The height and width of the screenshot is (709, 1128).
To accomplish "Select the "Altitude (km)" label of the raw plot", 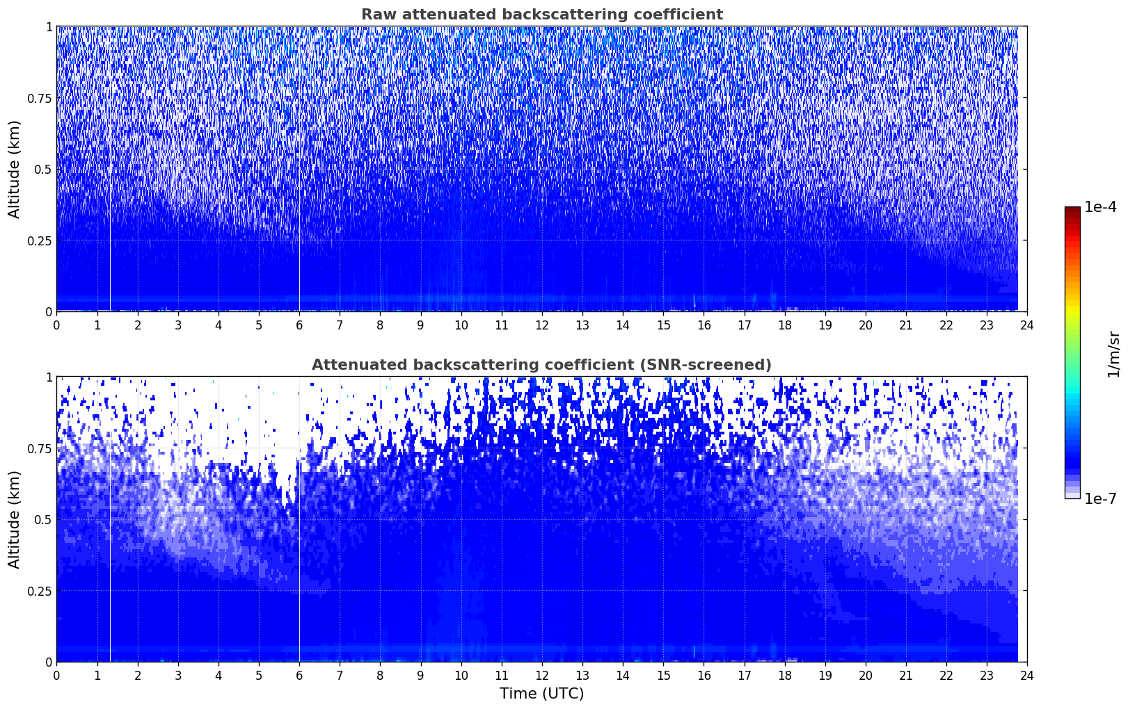I will [15, 169].
